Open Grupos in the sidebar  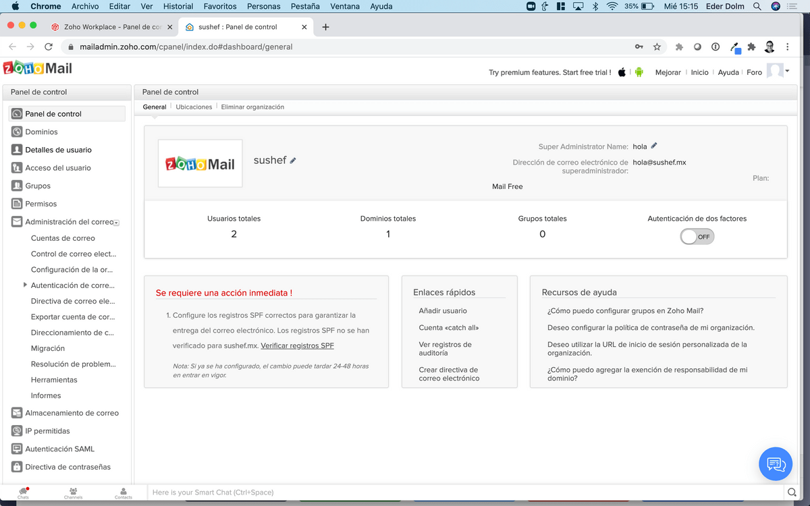point(38,186)
